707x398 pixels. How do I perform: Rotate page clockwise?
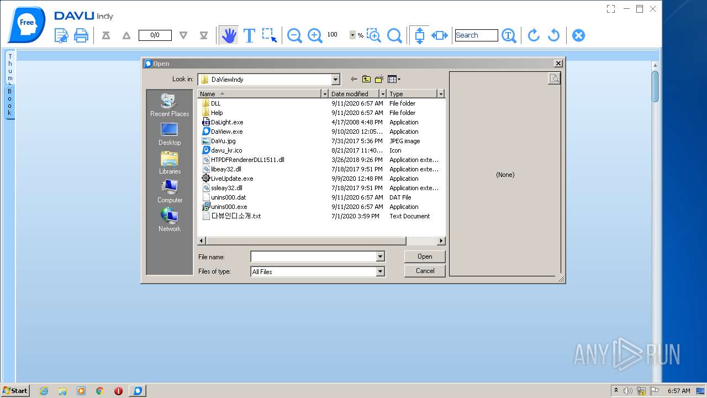[534, 35]
